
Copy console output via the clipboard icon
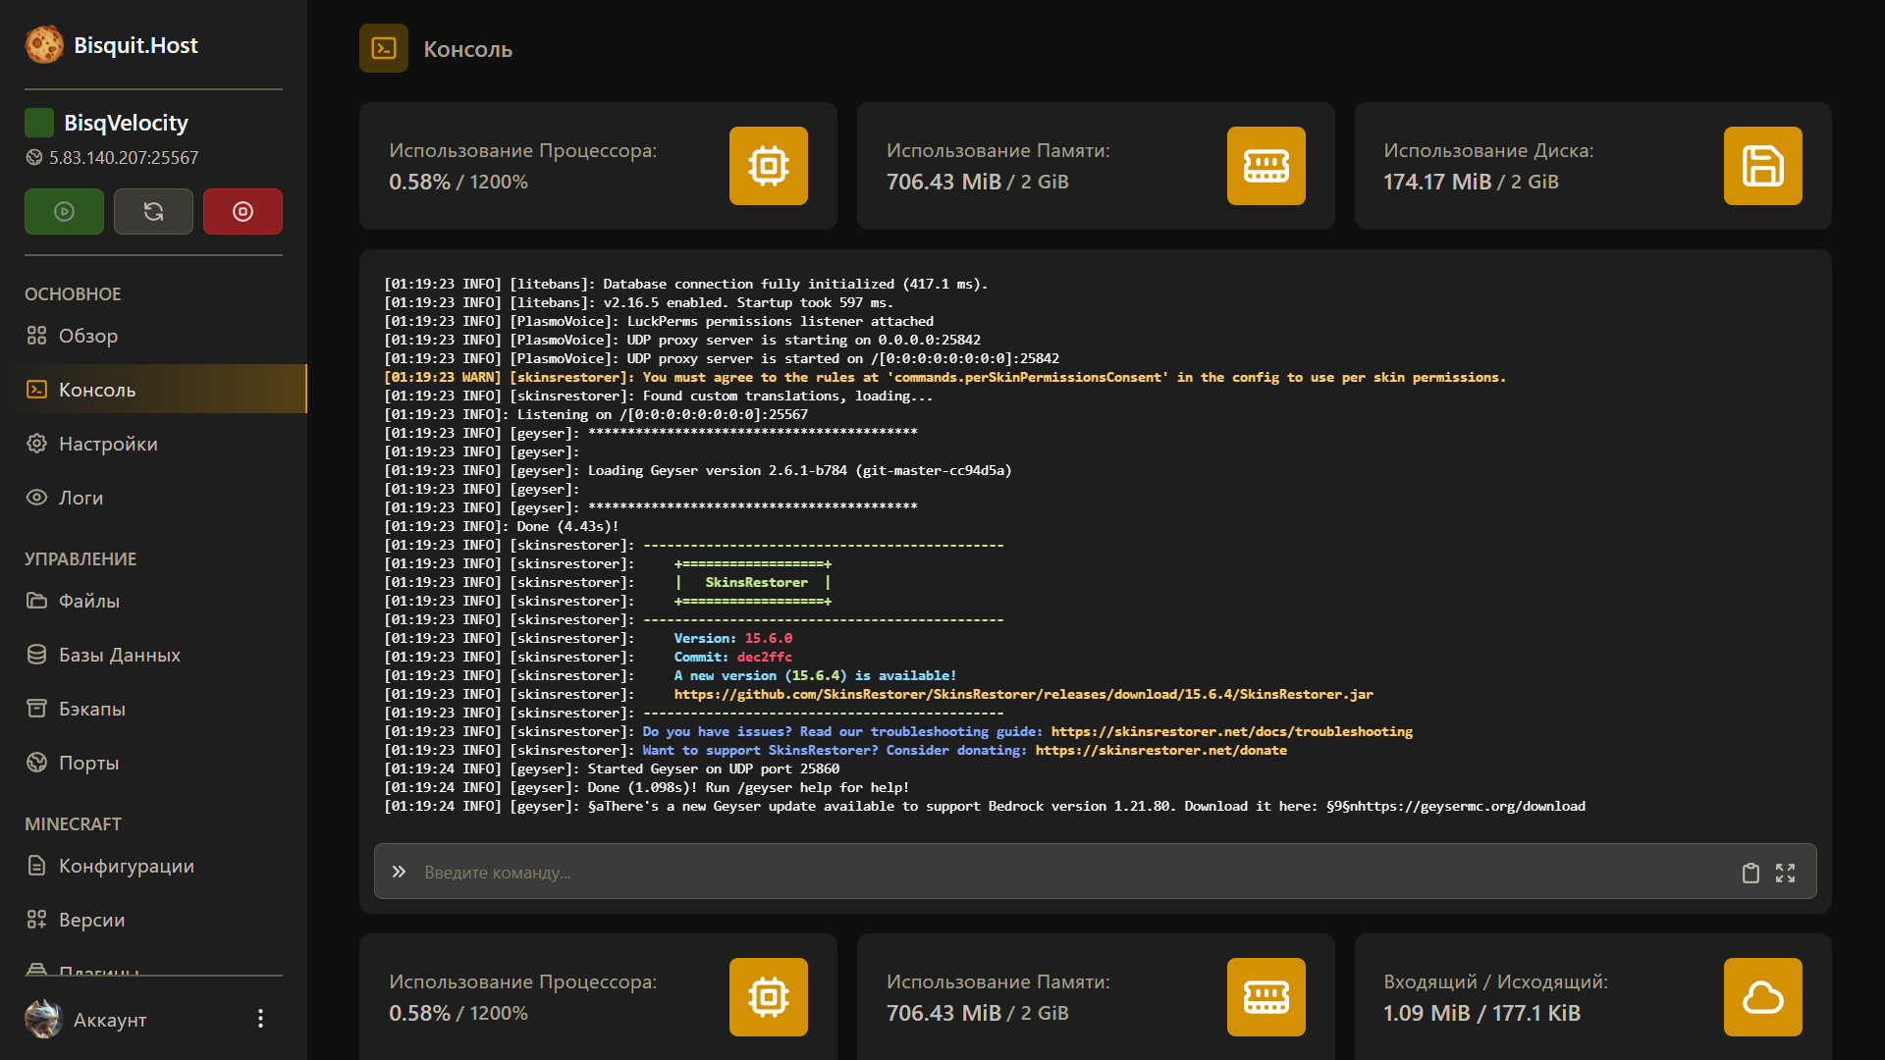(x=1750, y=872)
